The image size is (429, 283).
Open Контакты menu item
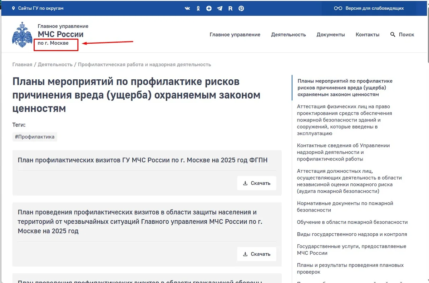click(x=368, y=35)
